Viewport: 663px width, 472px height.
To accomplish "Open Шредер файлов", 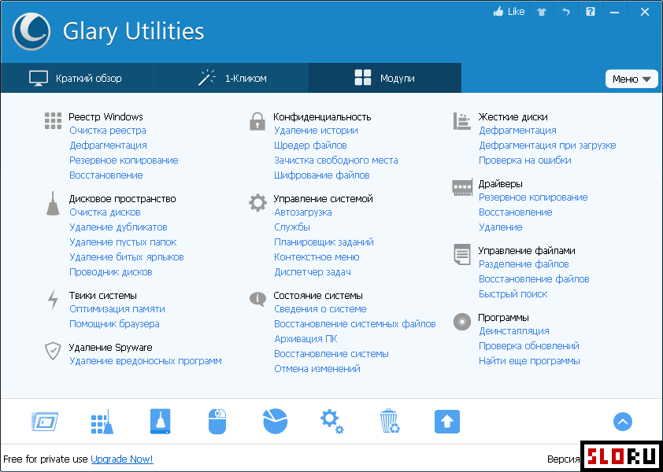I will 310,146.
